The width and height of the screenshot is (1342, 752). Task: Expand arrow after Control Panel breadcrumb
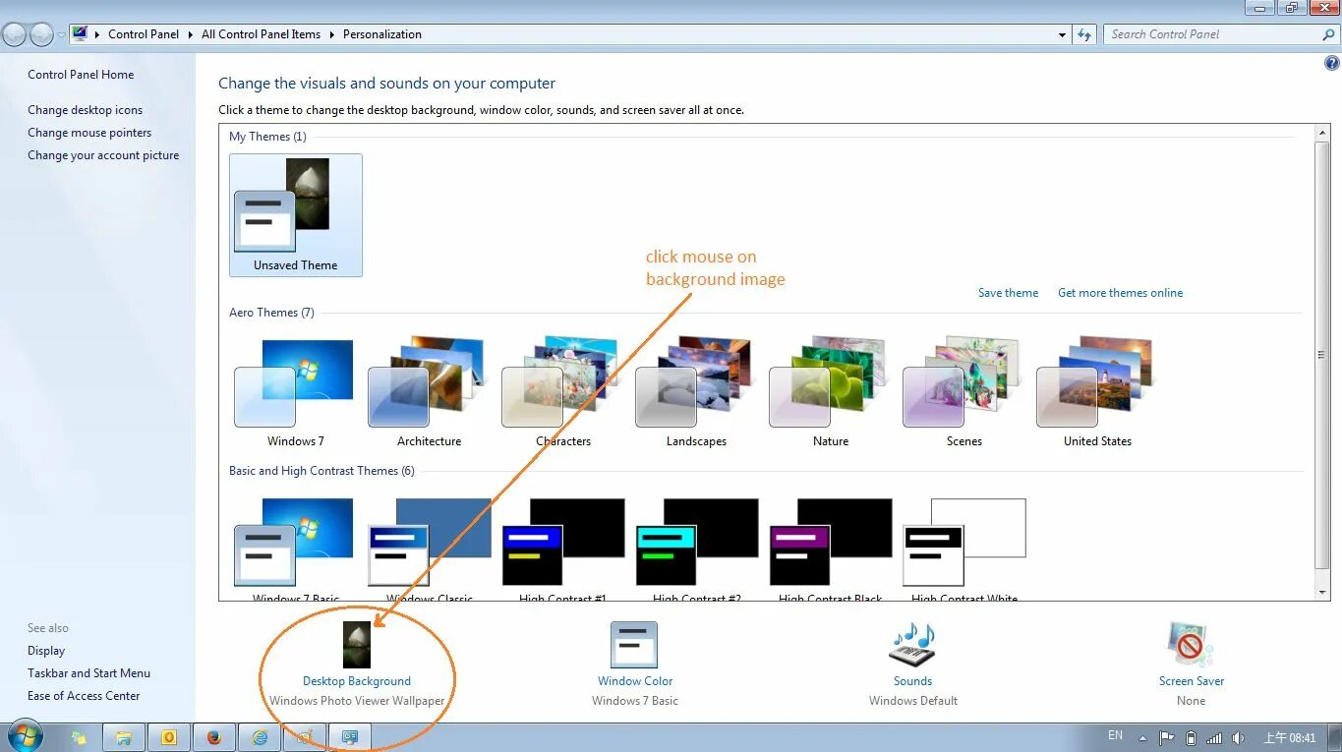(191, 34)
